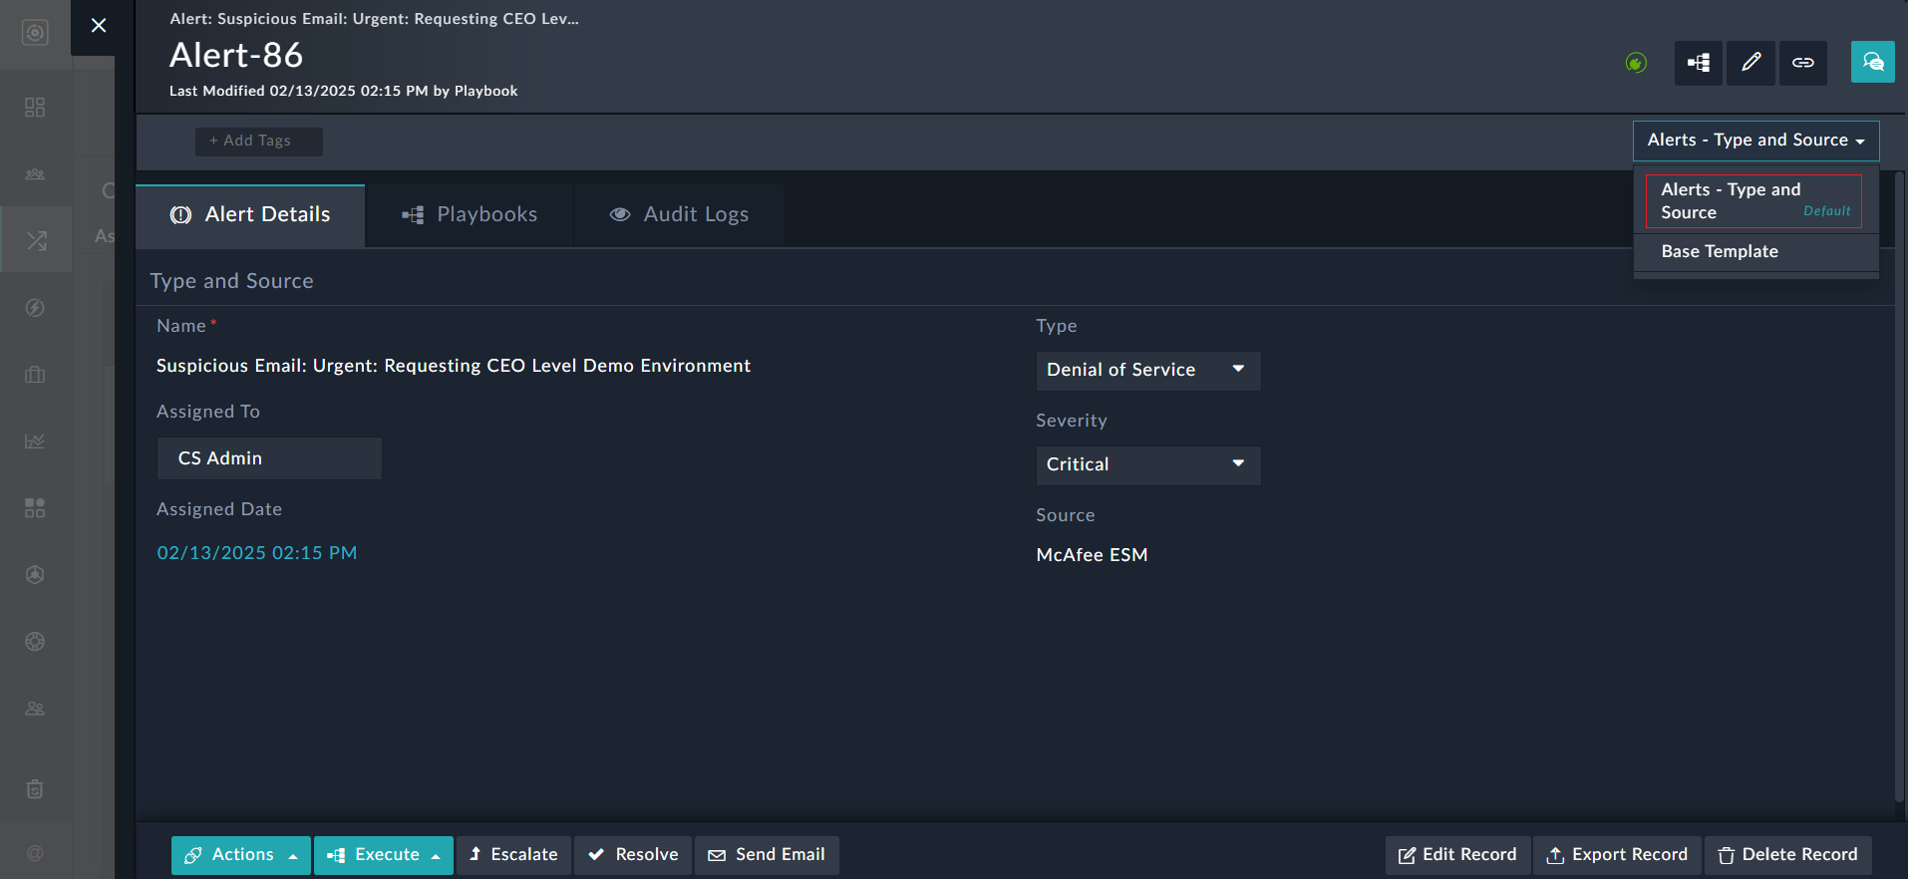The width and height of the screenshot is (1908, 879).
Task: Open the Execute dropdown button
Action: (x=384, y=855)
